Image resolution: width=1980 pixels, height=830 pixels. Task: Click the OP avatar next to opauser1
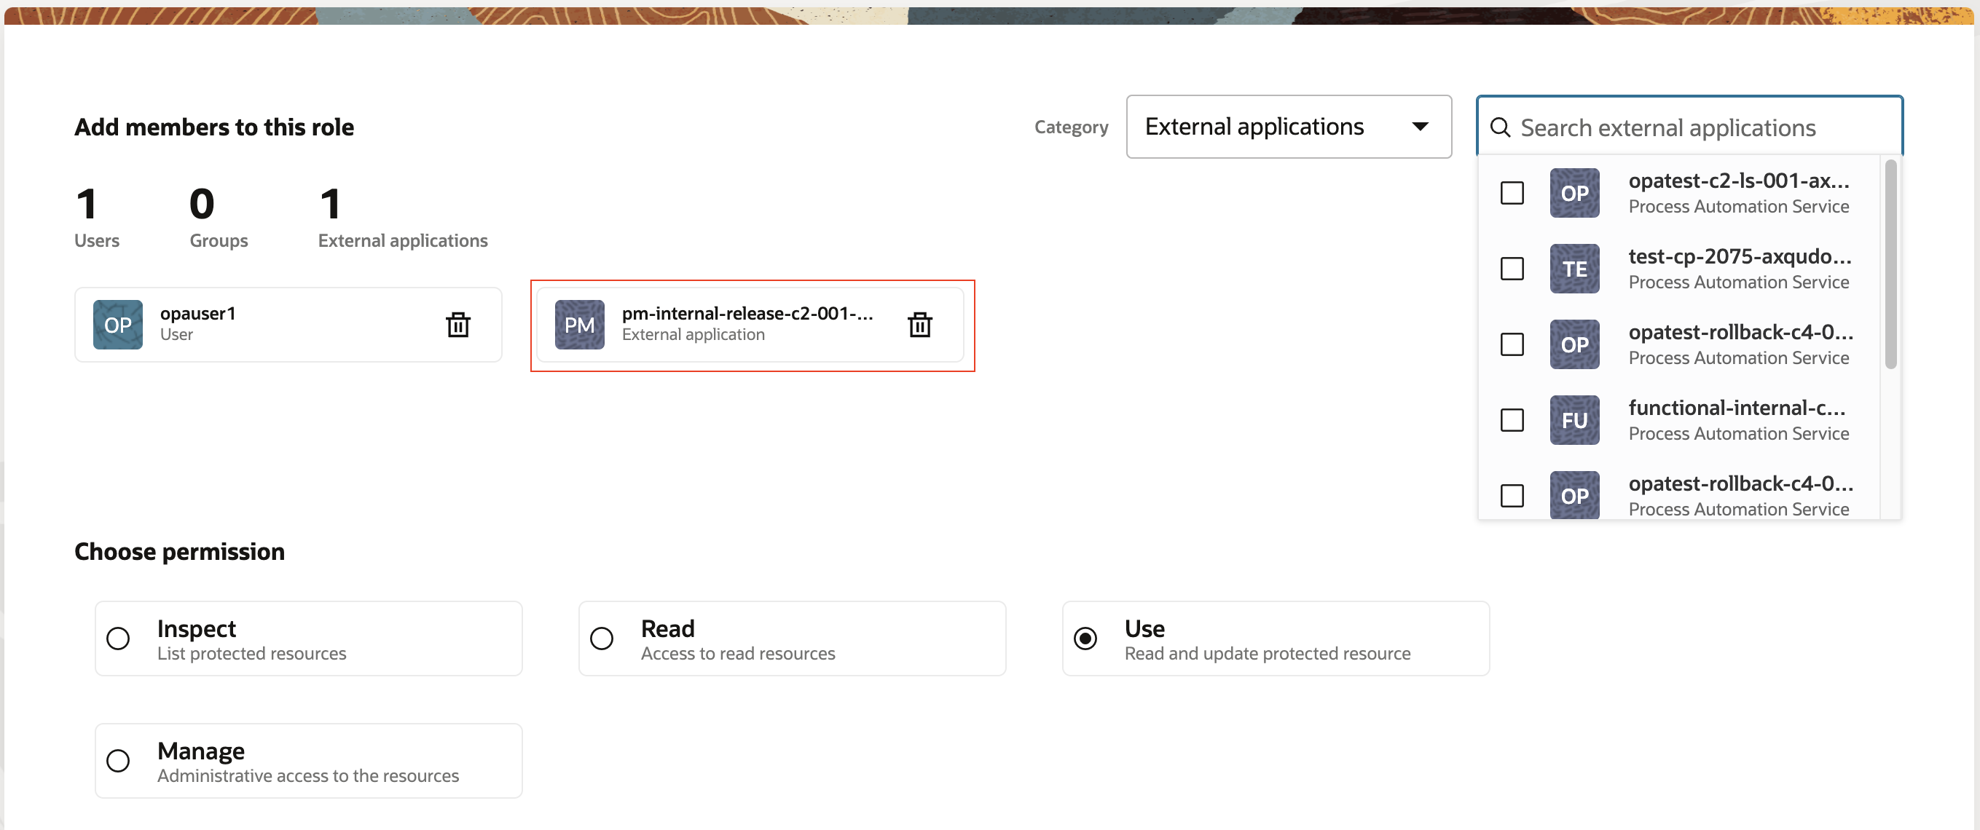pyautogui.click(x=117, y=324)
